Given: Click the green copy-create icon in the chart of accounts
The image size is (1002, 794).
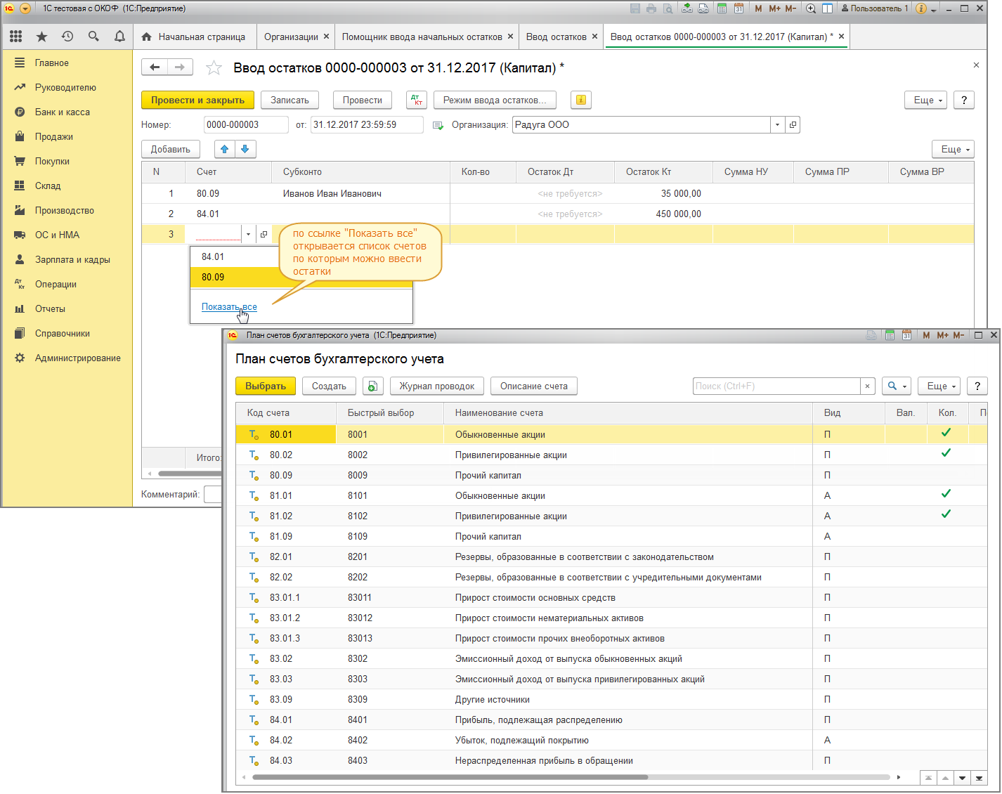Looking at the screenshot, I should coord(373,386).
